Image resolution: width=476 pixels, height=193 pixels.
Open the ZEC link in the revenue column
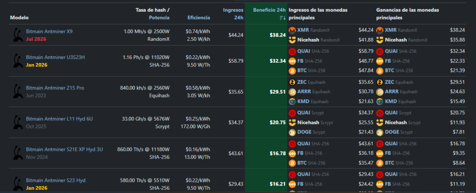302,82
